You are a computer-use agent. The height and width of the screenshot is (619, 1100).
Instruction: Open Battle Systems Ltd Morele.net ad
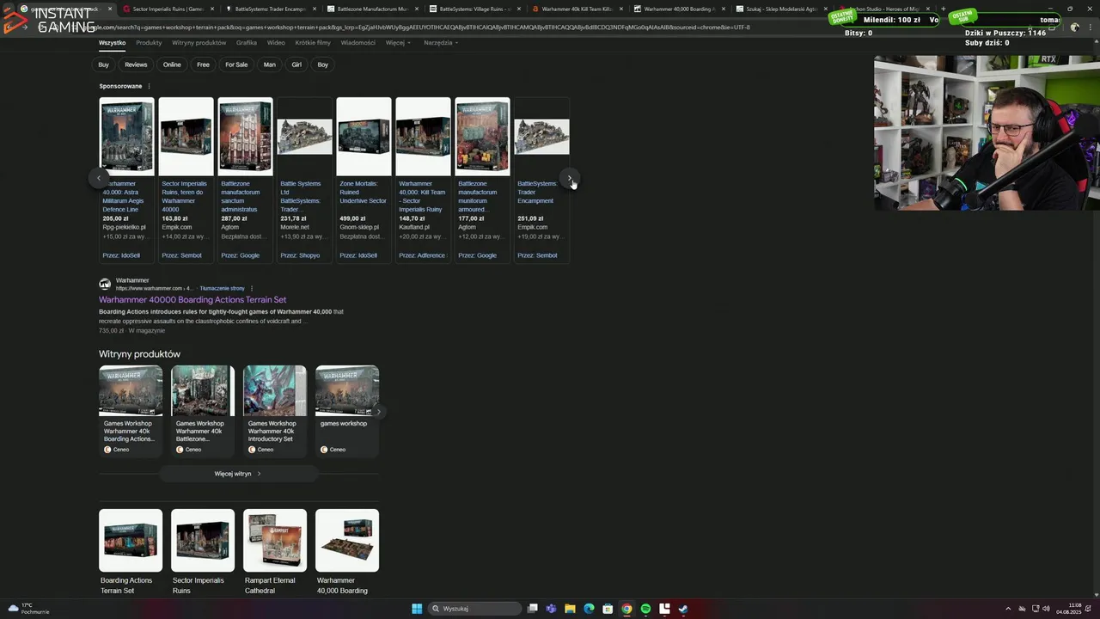tap(304, 180)
